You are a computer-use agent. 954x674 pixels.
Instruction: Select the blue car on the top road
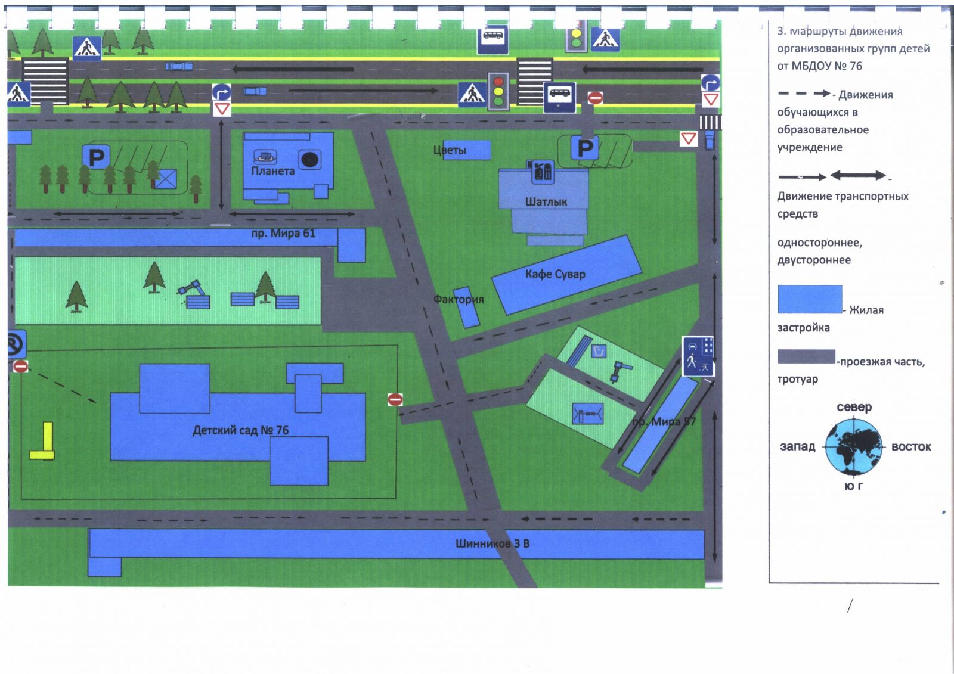pos(179,66)
